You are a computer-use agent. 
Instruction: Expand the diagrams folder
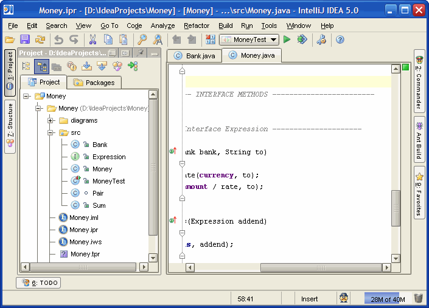[x=51, y=120]
